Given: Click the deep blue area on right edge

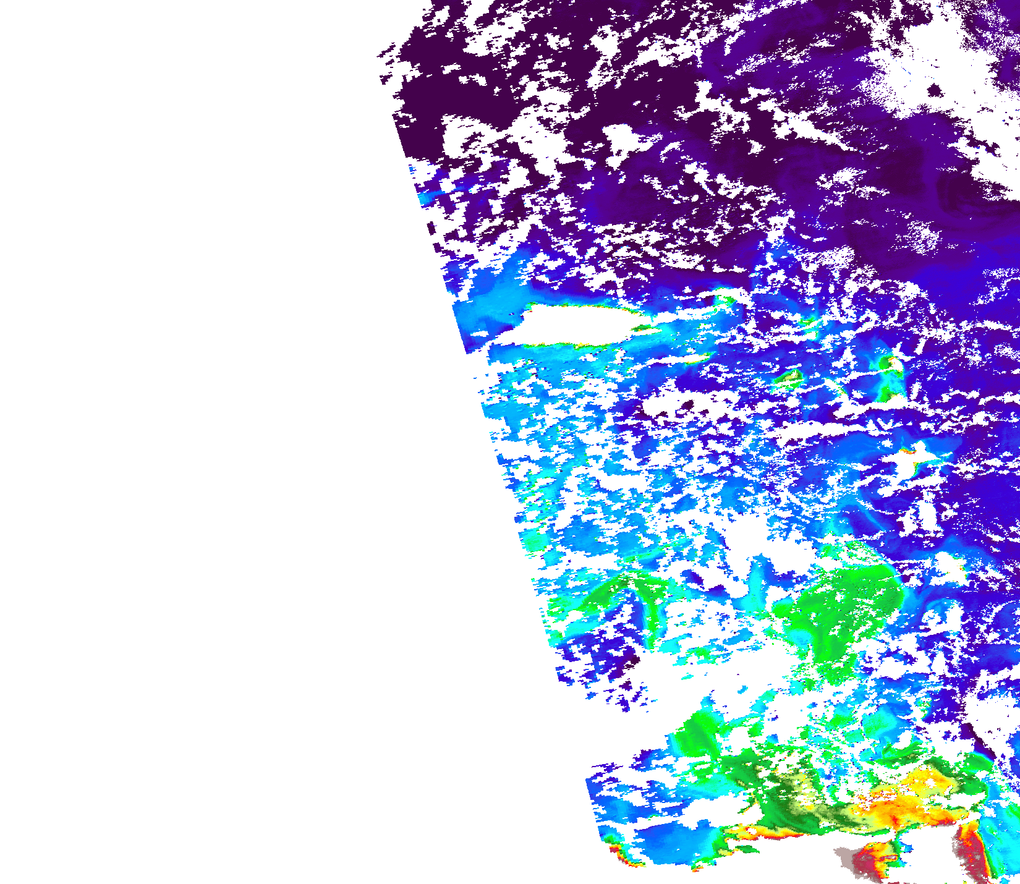Looking at the screenshot, I should (x=989, y=507).
